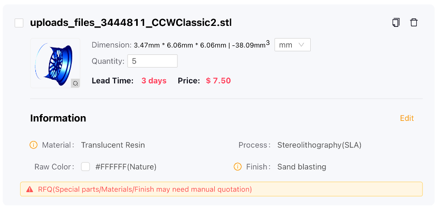Delete the uploaded part using trash icon
The image size is (439, 208).
tap(414, 23)
